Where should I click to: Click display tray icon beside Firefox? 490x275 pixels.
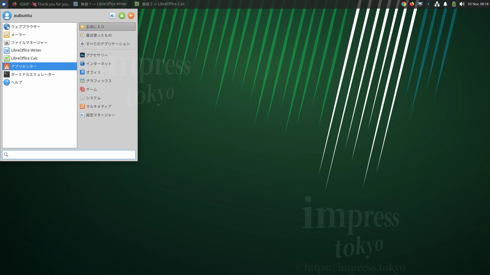point(420,4)
